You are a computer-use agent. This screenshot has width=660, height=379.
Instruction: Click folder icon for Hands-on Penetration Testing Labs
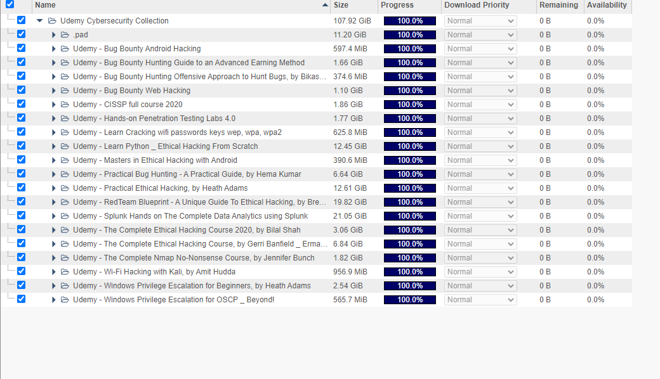point(65,119)
